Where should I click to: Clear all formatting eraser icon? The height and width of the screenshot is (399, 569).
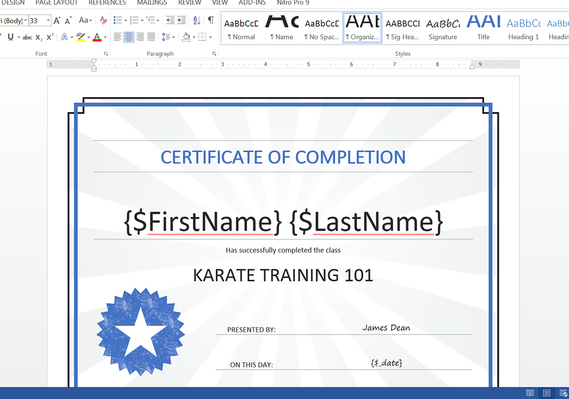[104, 20]
